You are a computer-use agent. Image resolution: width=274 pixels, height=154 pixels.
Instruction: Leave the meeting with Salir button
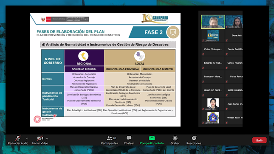[259, 140]
